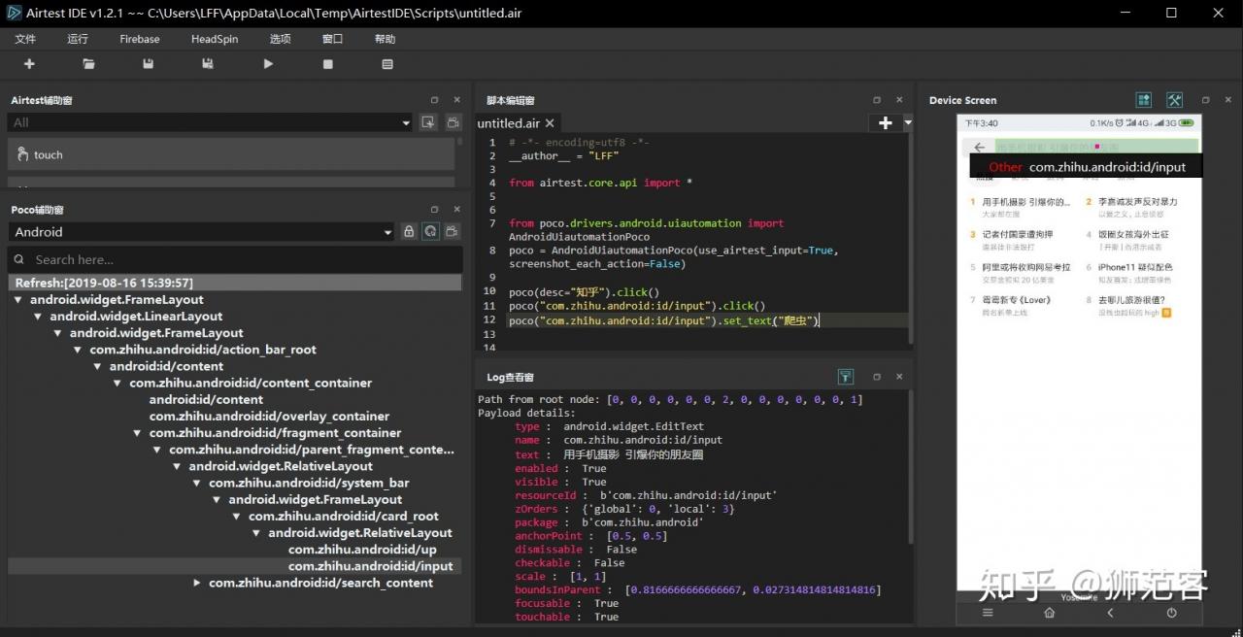
Task: Collapse the android.widget.LinearLayout node
Action: [39, 317]
